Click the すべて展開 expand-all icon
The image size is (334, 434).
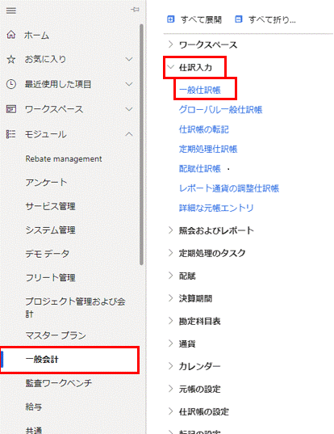(171, 19)
